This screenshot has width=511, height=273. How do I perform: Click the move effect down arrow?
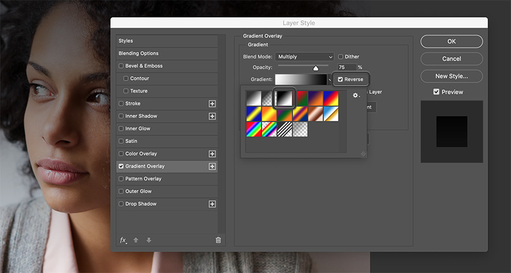tap(149, 240)
